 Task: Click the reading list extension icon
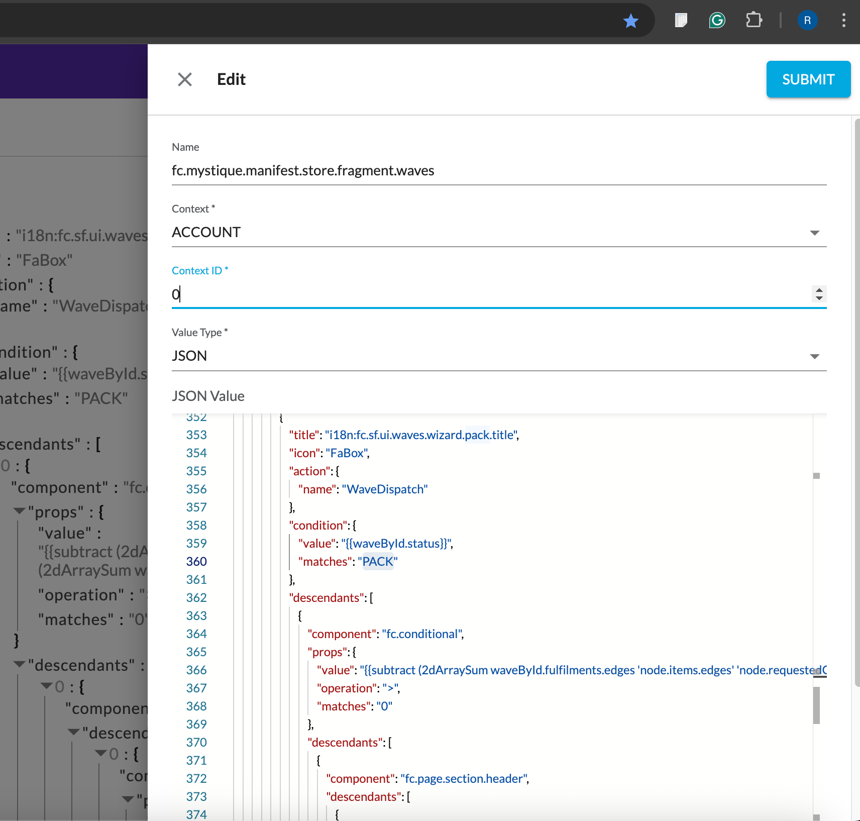pyautogui.click(x=681, y=21)
